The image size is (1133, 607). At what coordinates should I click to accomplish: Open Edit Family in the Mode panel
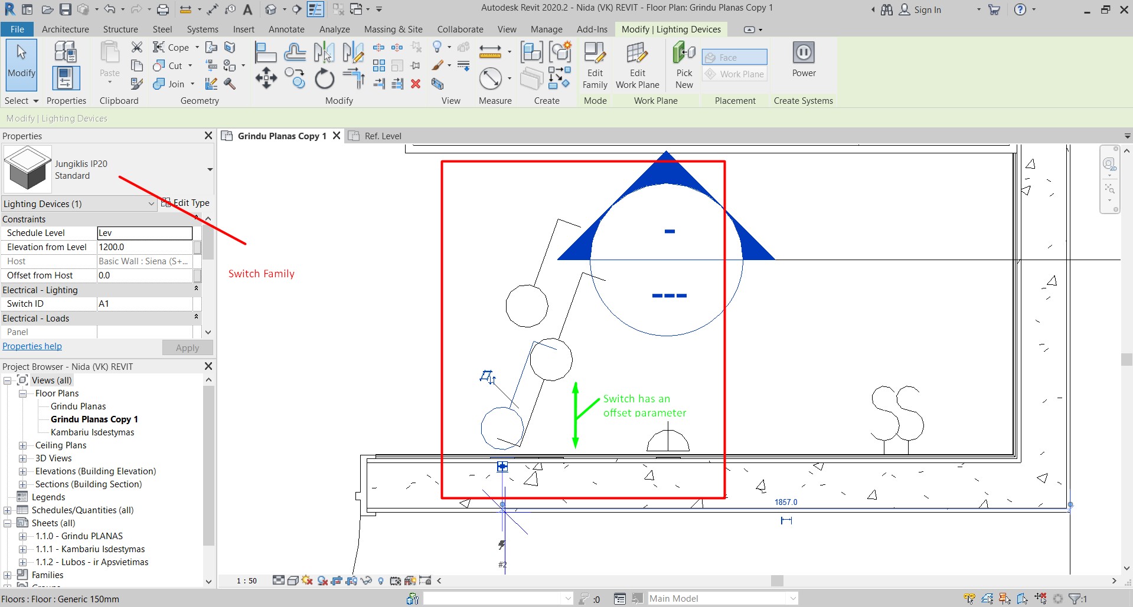[595, 65]
